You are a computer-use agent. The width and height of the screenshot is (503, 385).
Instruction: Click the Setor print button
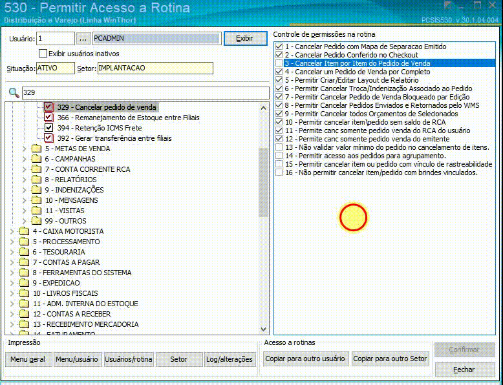(x=178, y=359)
